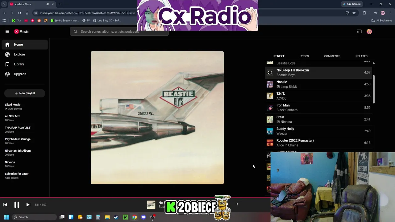Play Rooster (2022 Remaster) from queue

click(318, 143)
